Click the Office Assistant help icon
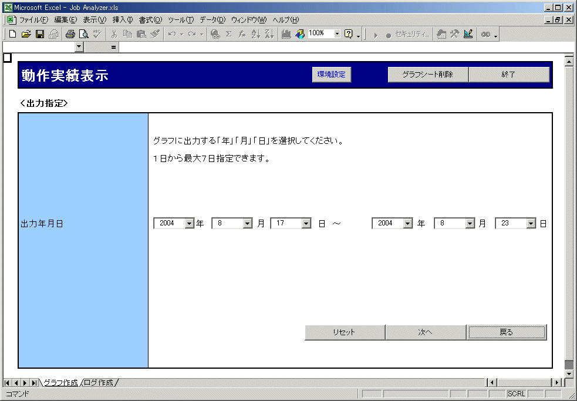 pos(348,34)
